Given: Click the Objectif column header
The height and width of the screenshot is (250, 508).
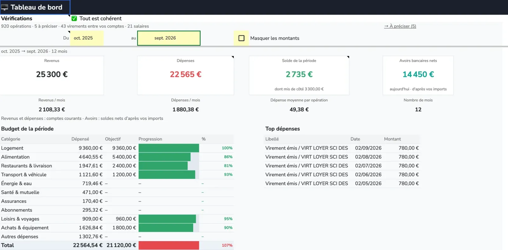Looking at the screenshot, I should [113, 139].
